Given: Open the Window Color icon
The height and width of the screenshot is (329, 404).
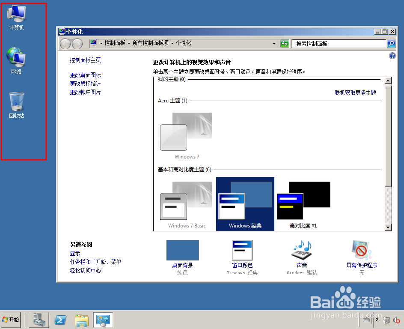Looking at the screenshot, I should click(x=242, y=250).
